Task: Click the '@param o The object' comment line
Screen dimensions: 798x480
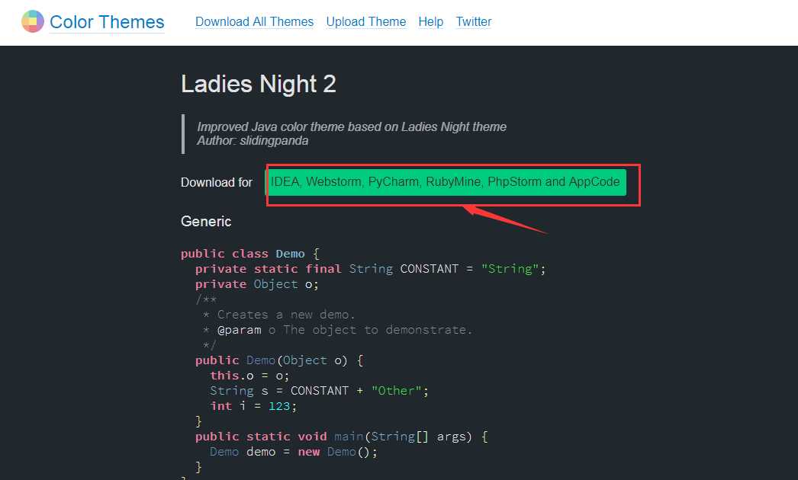Action: (337, 329)
